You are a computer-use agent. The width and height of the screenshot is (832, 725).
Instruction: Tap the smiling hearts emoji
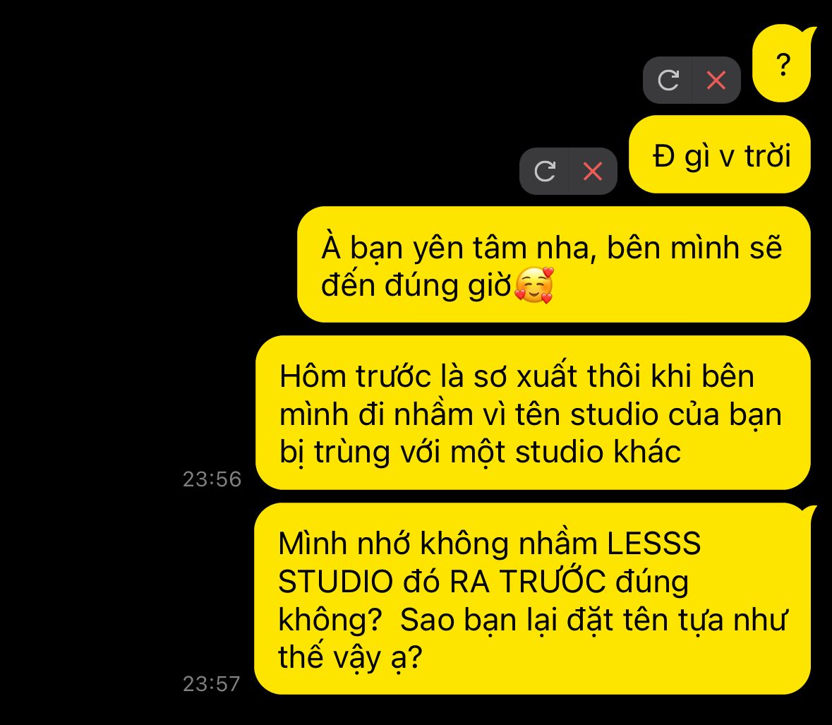(x=534, y=285)
